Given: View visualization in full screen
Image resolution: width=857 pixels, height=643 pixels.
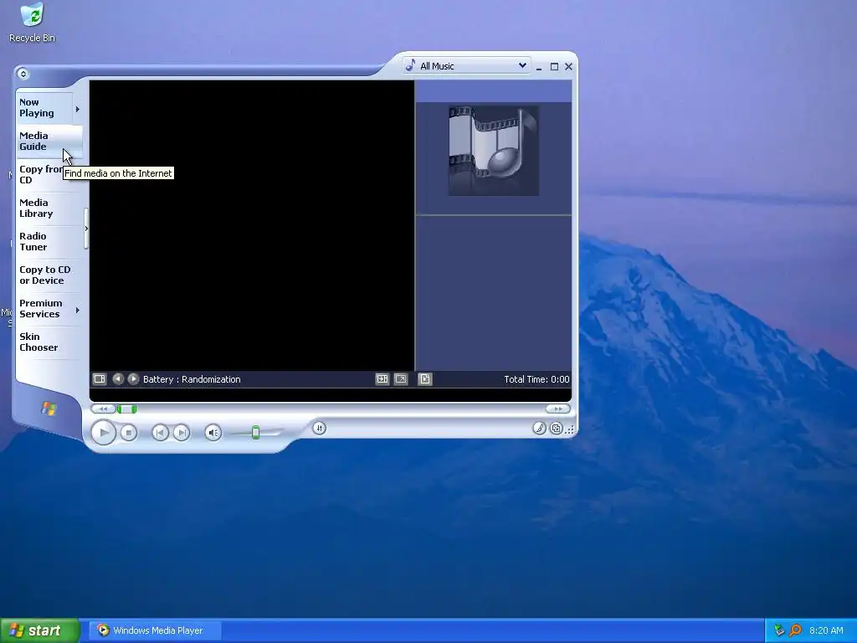Looking at the screenshot, I should click(401, 379).
